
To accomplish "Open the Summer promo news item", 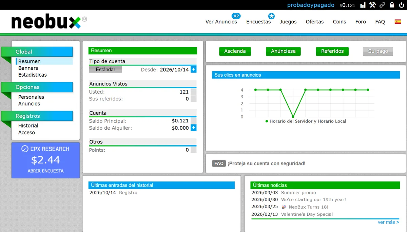I will pos(298,193).
